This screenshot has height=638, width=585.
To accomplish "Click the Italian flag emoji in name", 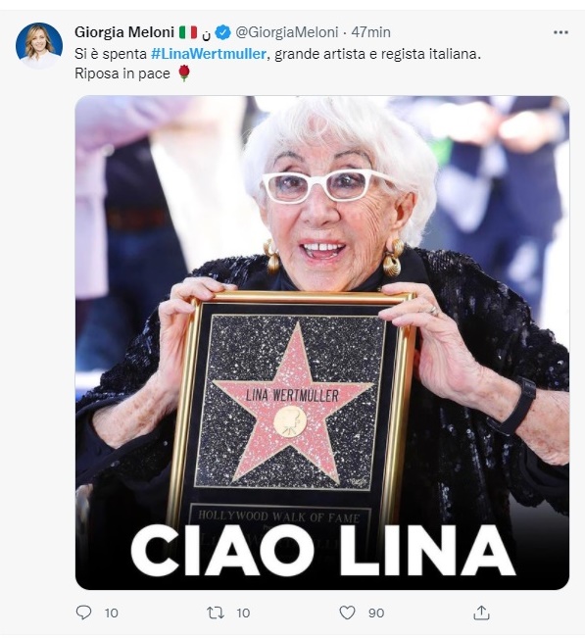I will point(188,32).
